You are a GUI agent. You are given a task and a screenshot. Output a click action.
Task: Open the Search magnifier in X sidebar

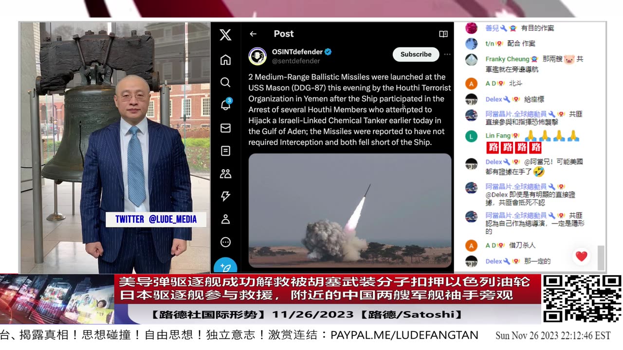[x=225, y=82]
